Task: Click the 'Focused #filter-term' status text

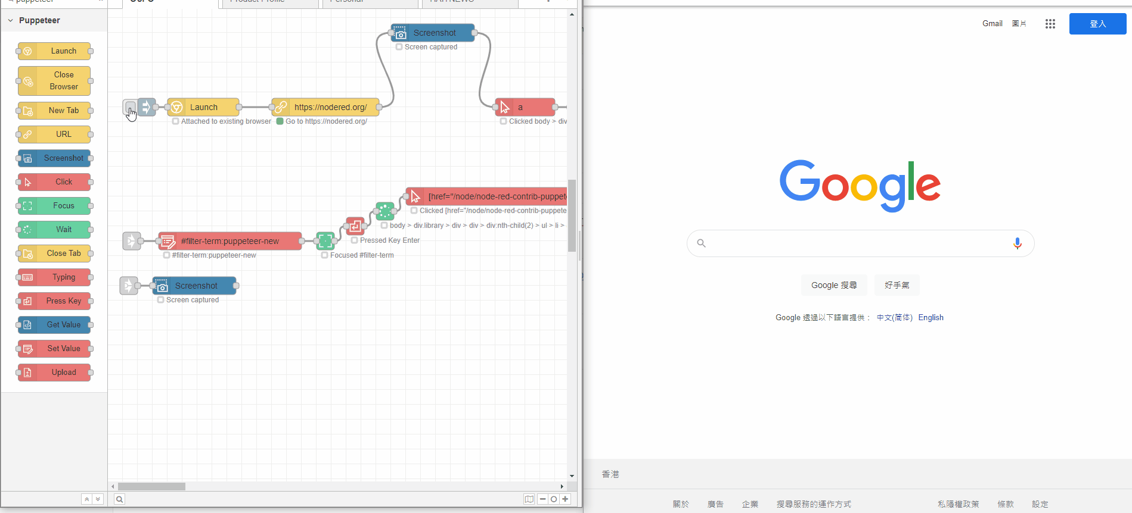Action: [x=362, y=255]
